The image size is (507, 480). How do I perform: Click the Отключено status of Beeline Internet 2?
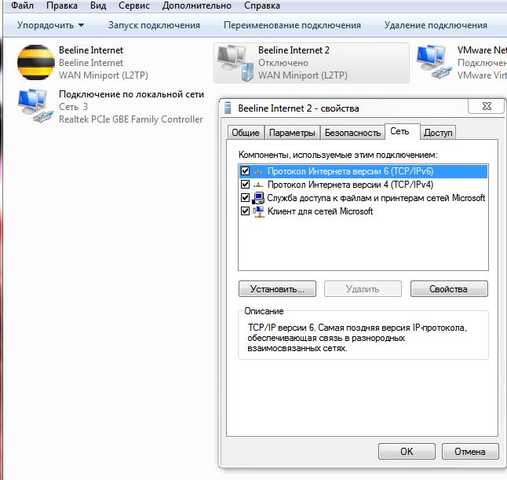283,63
